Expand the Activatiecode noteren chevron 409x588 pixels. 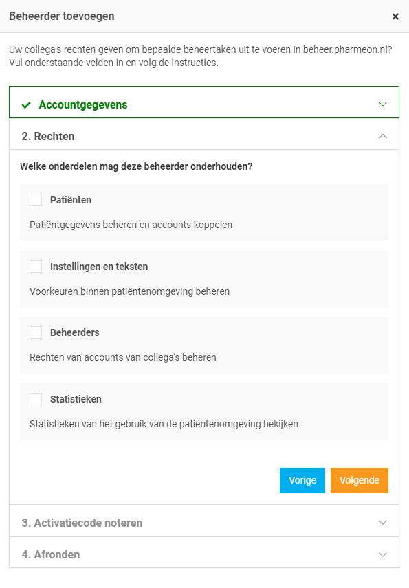383,522
